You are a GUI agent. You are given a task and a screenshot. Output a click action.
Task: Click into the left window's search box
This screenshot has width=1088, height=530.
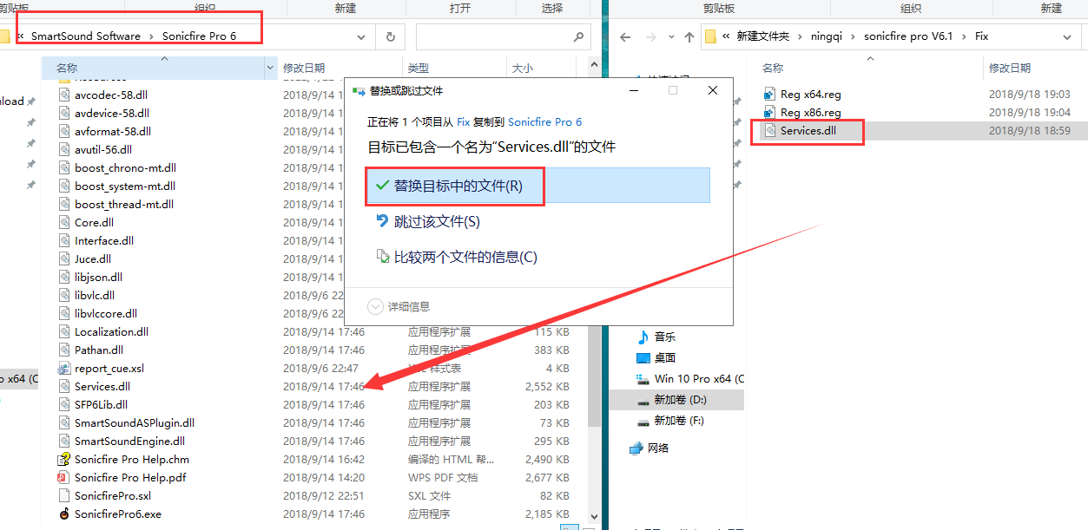(x=503, y=36)
